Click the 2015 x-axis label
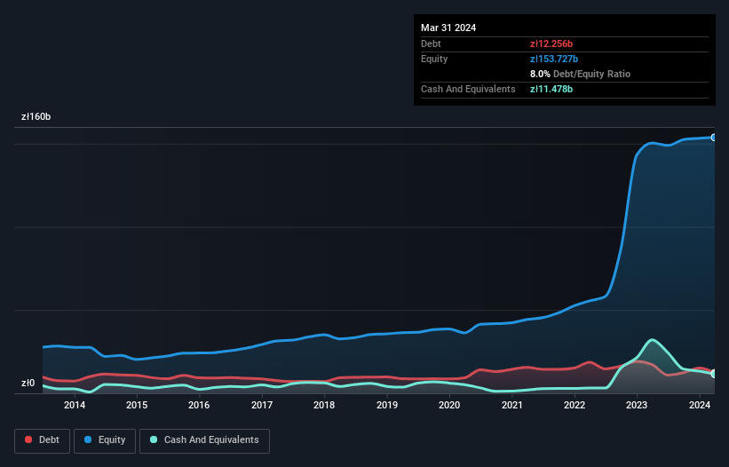 137,405
